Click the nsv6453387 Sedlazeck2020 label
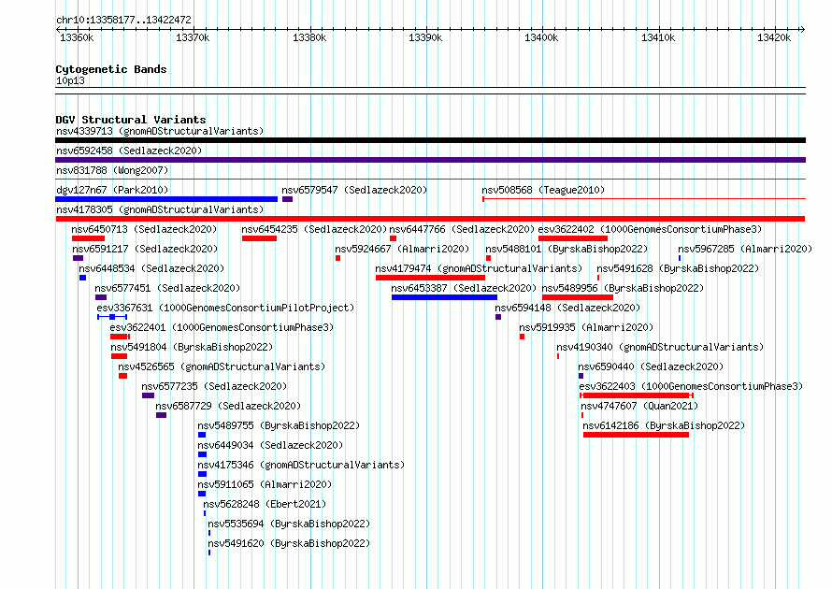 (x=464, y=288)
